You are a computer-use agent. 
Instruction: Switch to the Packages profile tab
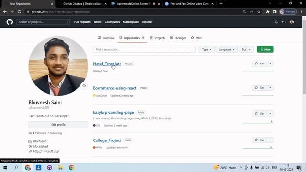point(178,38)
